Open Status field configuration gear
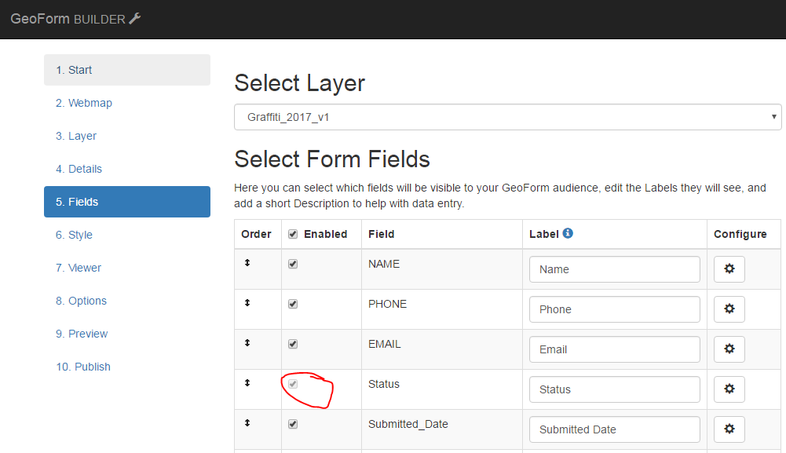Viewport: 786px width, 453px height. (729, 389)
